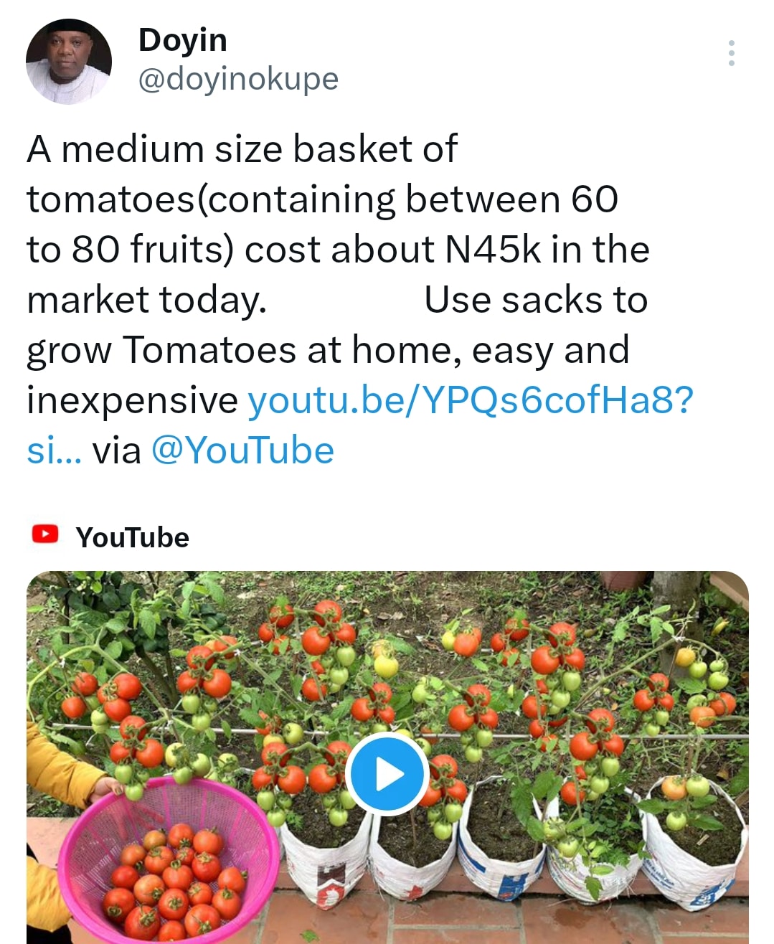Tap Doyin's profile avatar picture
This screenshot has height=944, width=774.
coord(69,62)
